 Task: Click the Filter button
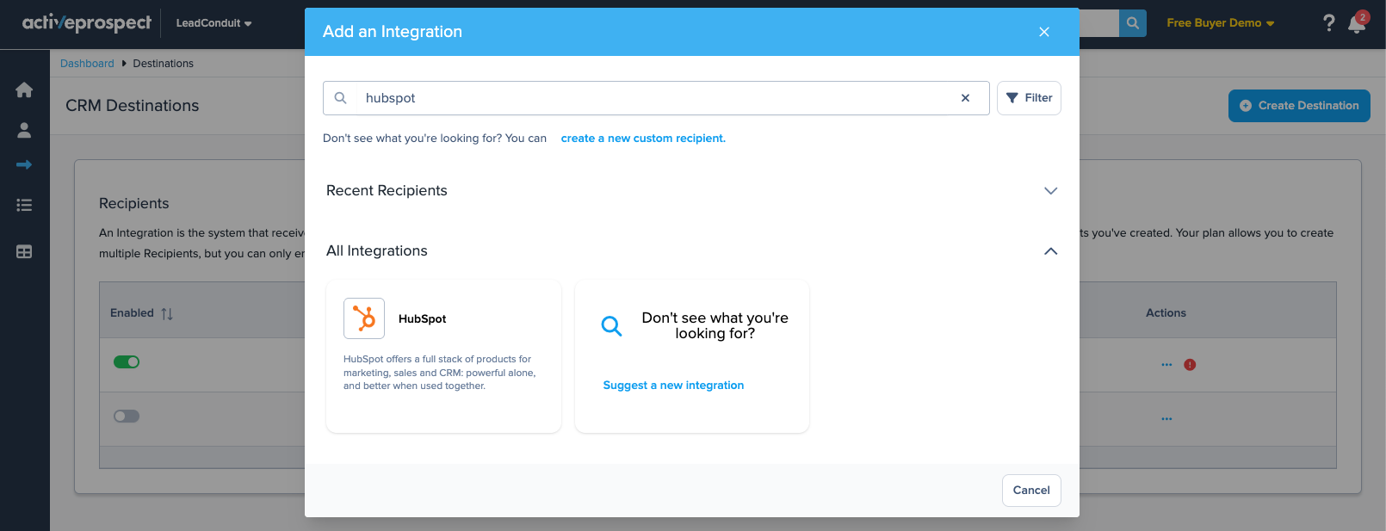tap(1029, 98)
